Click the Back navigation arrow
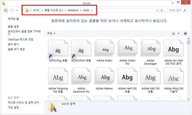Image resolution: width=192 pixels, height=115 pixels. (x=6, y=11)
